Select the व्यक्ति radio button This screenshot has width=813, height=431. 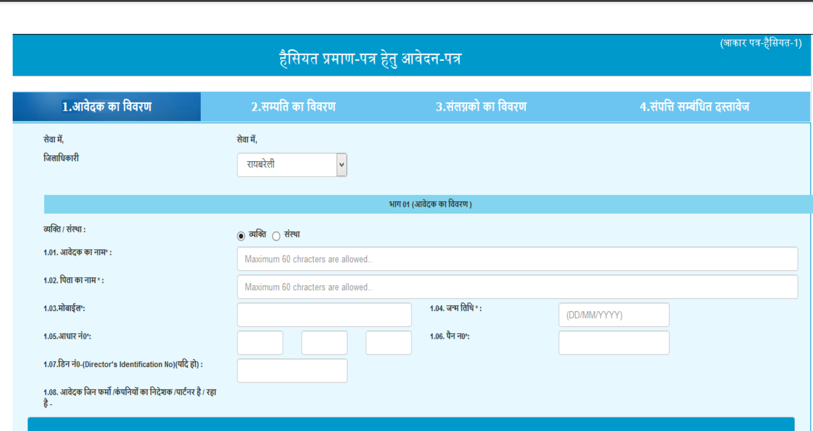[240, 235]
